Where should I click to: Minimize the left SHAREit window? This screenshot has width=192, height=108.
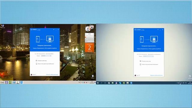(x=56, y=30)
